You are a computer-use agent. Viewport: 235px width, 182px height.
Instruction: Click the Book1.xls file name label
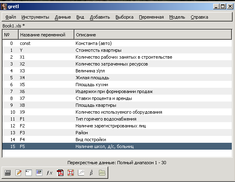pos(13,26)
